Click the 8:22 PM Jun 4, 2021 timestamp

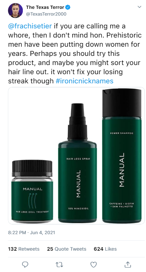[31, 232]
